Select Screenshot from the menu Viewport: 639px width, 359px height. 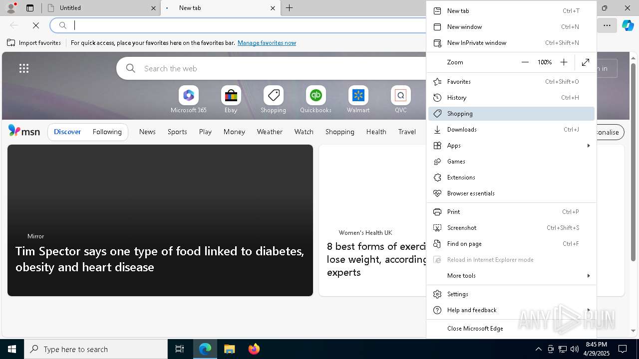[511, 228]
